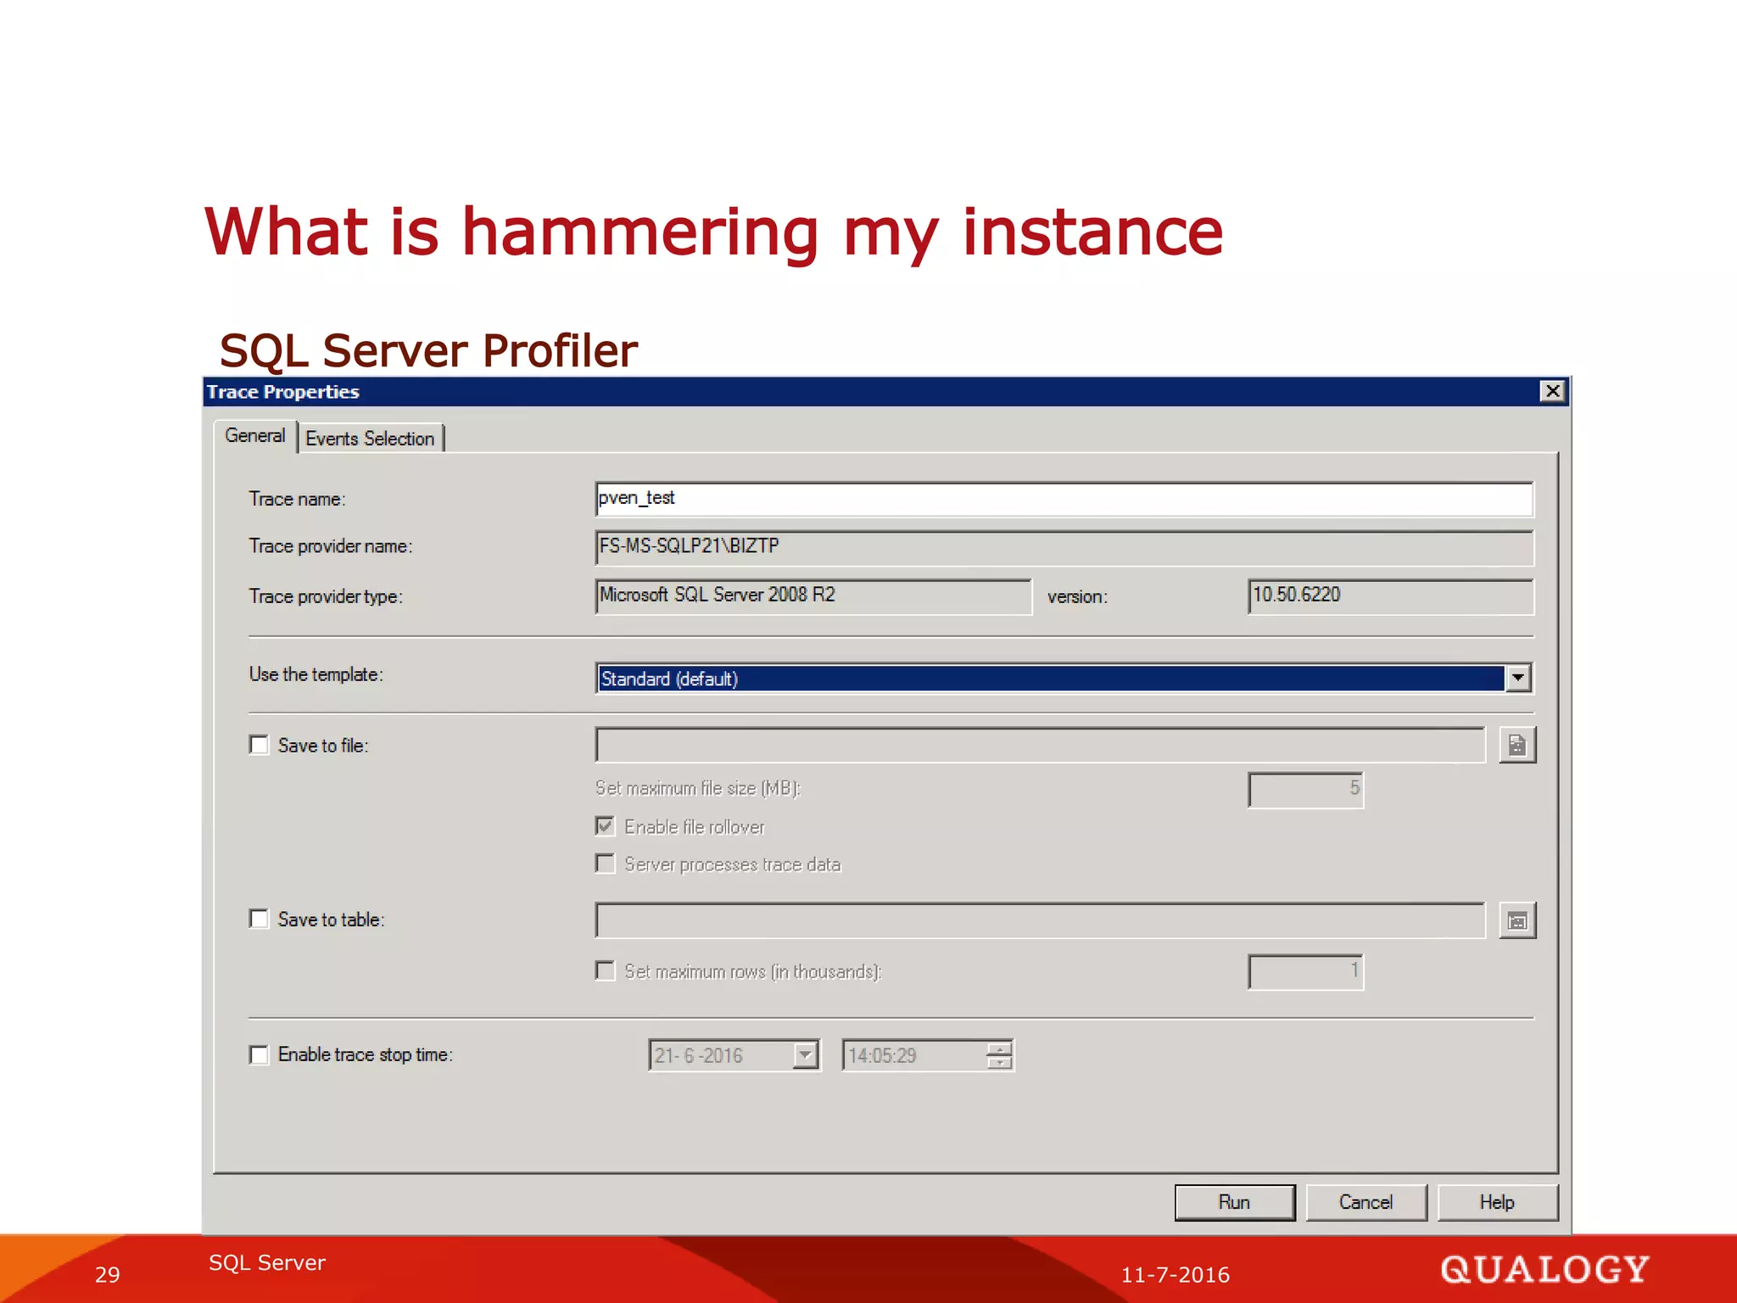The image size is (1737, 1303).
Task: Uncheck Enable file rollover
Action: click(605, 826)
